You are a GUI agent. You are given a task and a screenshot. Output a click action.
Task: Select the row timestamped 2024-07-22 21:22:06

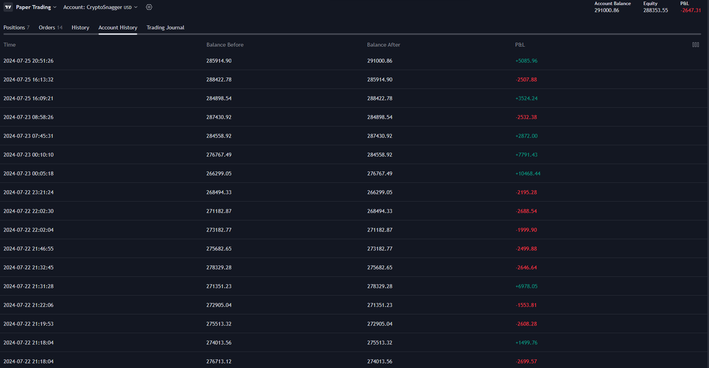pyautogui.click(x=354, y=305)
